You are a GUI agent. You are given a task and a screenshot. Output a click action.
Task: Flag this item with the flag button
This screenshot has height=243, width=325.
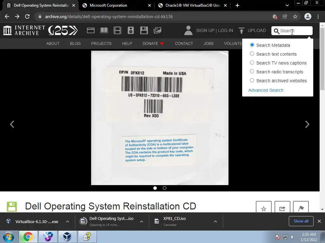coord(301,207)
